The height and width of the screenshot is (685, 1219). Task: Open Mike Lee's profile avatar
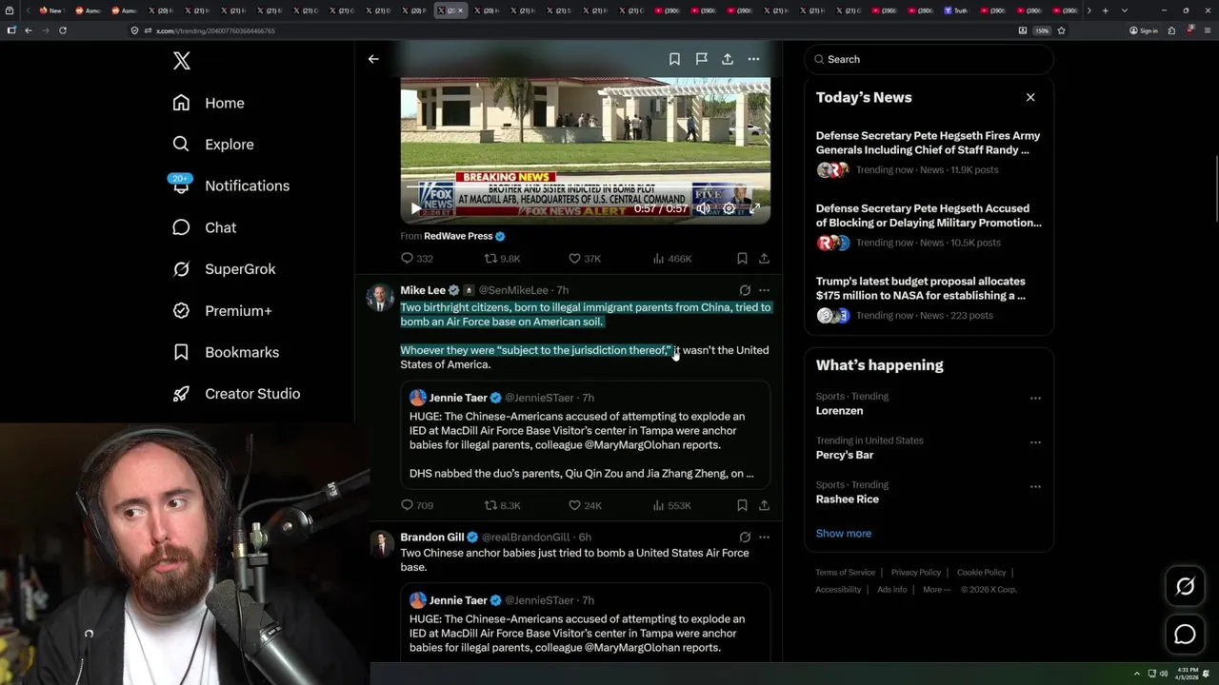(380, 298)
